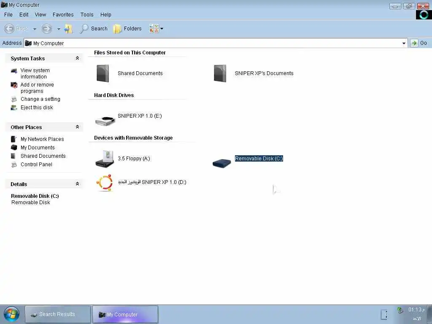
Task: Open the Edit menu
Action: click(24, 15)
